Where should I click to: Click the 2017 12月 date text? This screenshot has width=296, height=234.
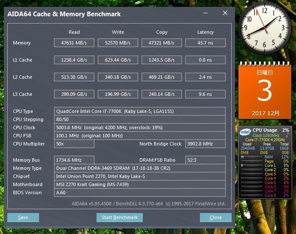(266, 113)
